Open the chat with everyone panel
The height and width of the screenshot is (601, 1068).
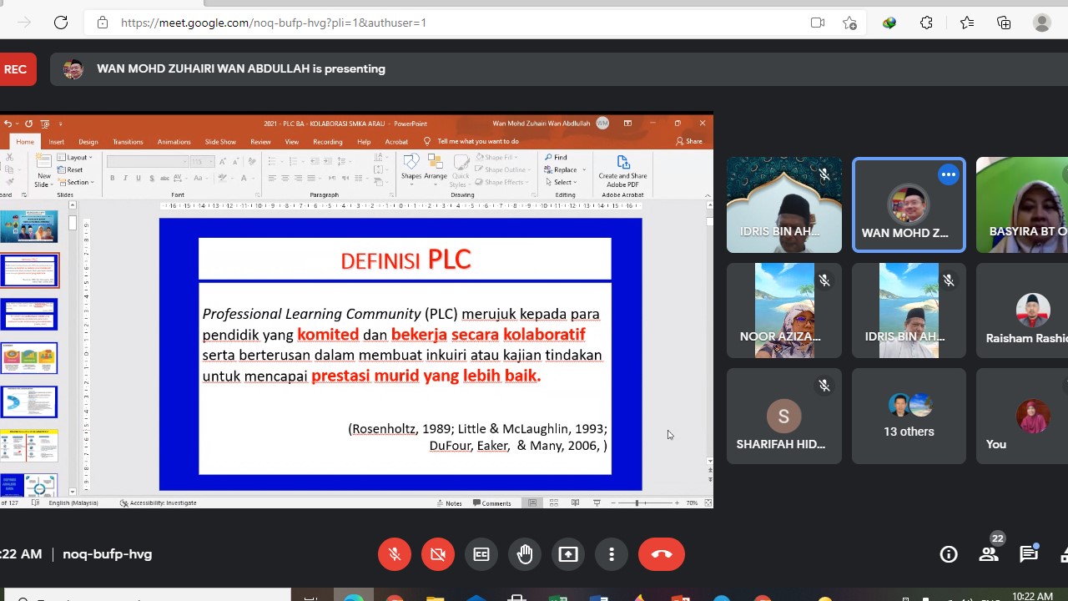(x=1029, y=554)
